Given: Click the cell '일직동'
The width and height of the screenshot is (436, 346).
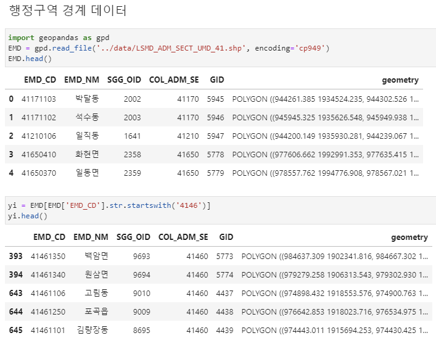Looking at the screenshot, I should pyautogui.click(x=87, y=136).
